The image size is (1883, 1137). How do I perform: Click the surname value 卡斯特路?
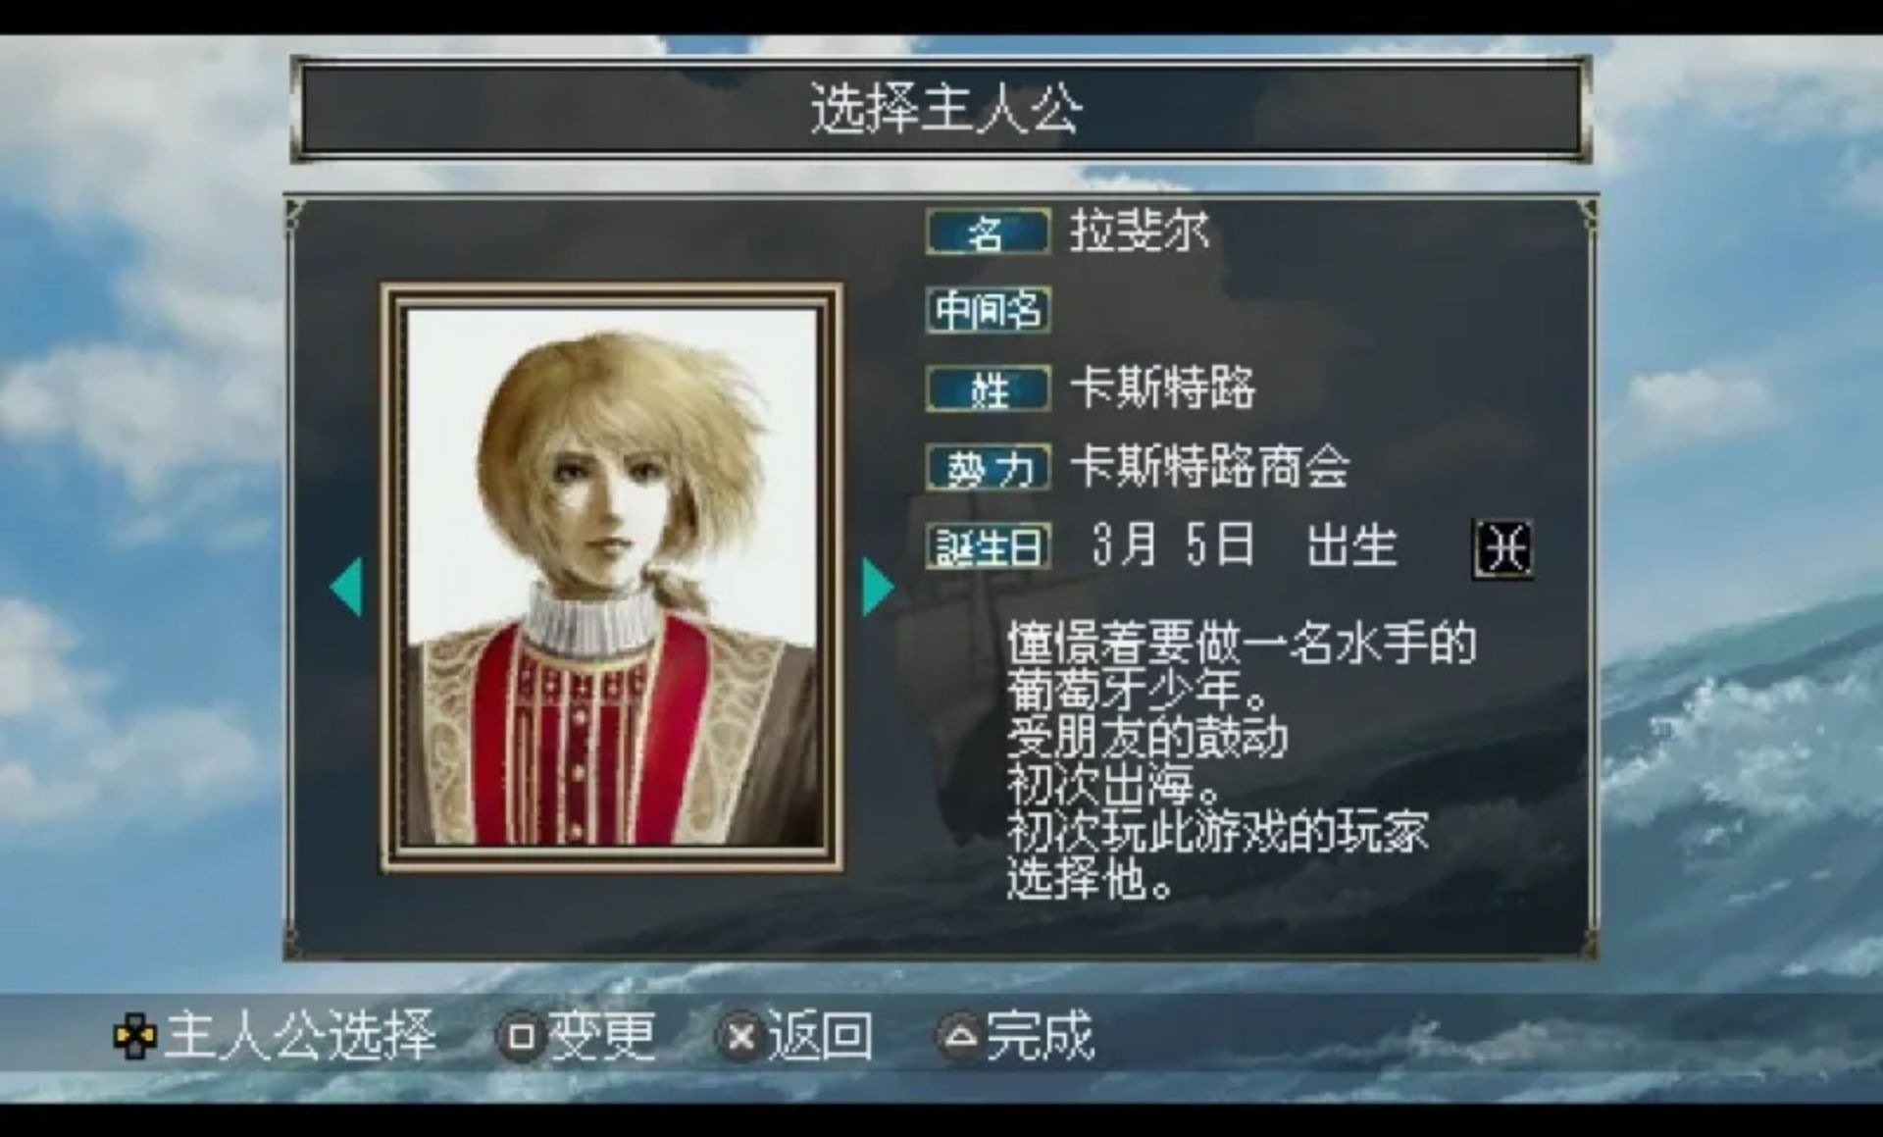(1162, 388)
